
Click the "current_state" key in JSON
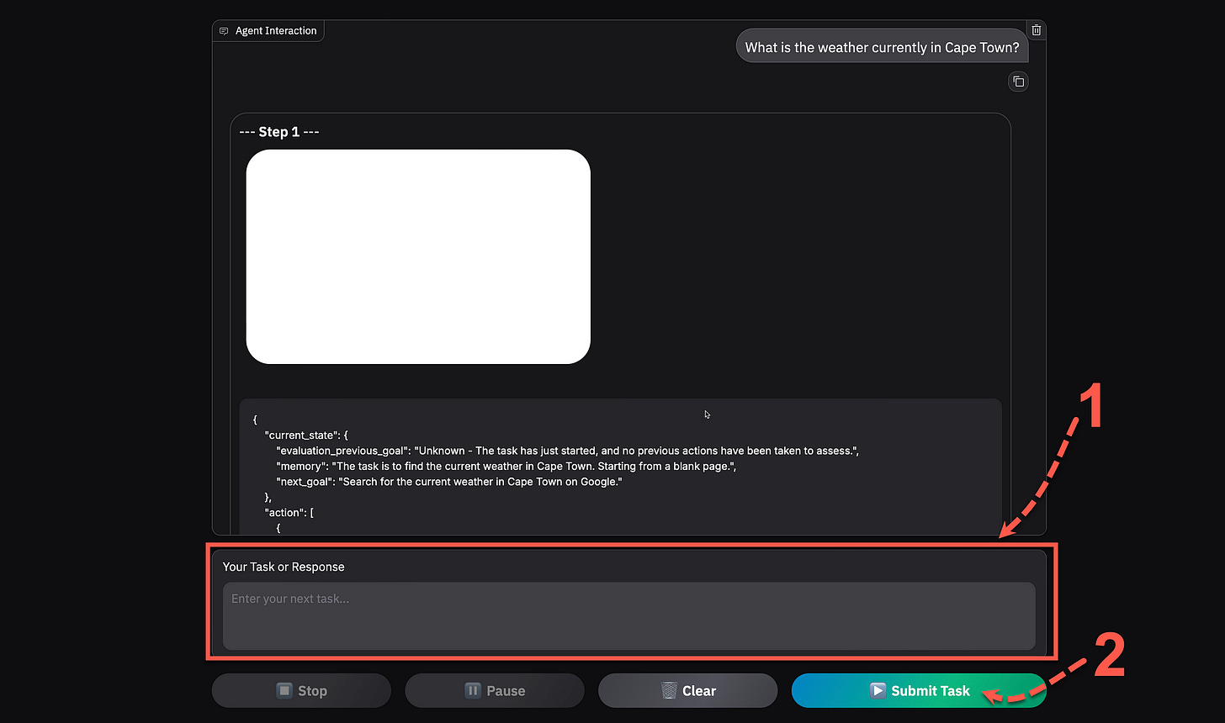click(x=306, y=435)
